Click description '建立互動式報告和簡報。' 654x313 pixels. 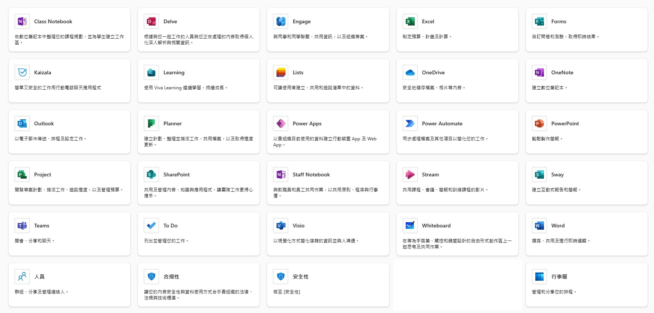(556, 190)
